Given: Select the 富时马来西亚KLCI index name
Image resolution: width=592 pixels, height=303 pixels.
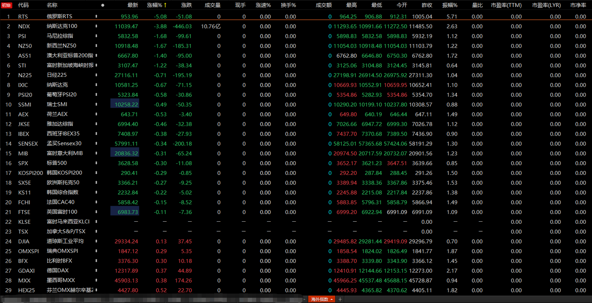Looking at the screenshot, I should [68, 222].
